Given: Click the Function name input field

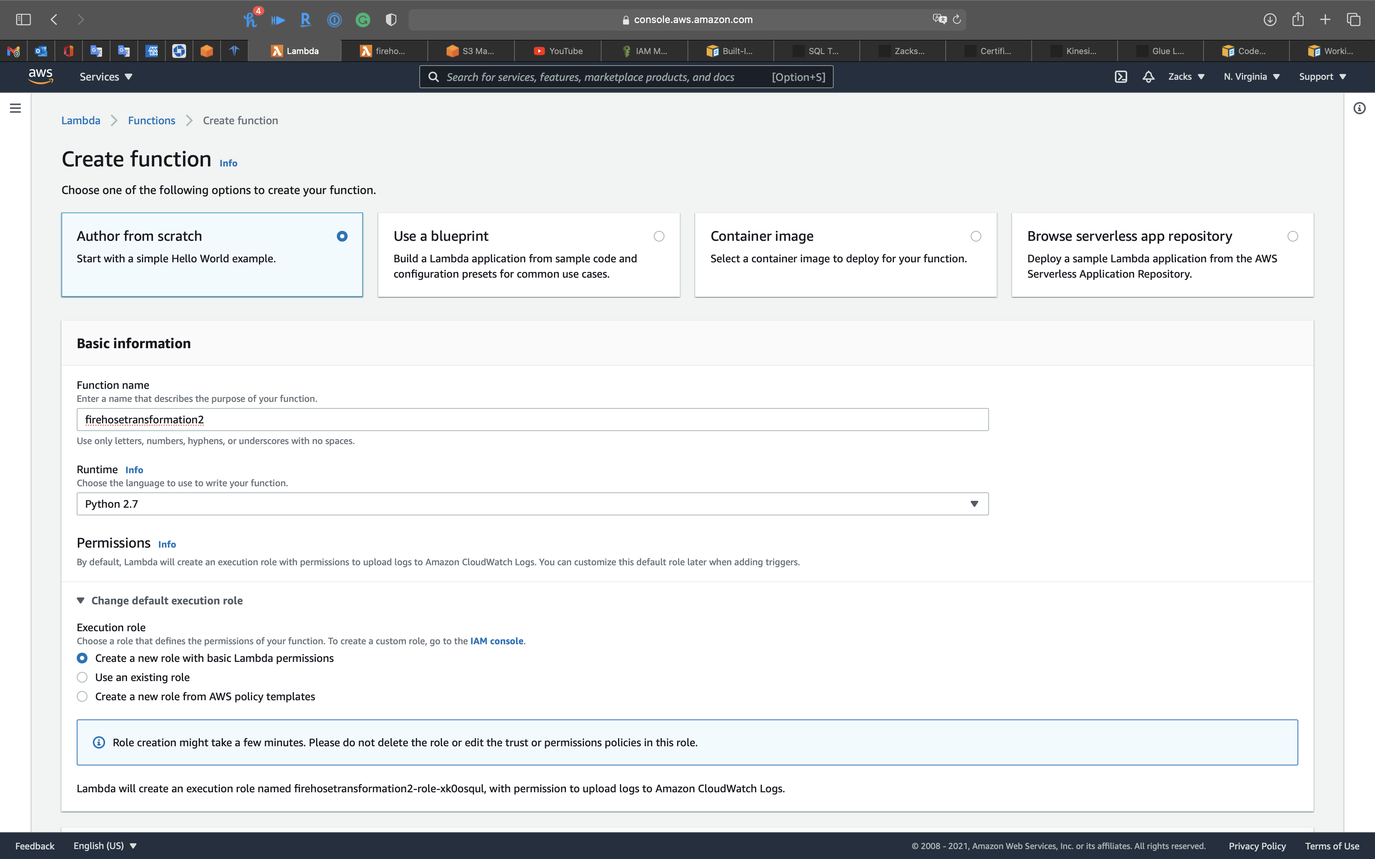Looking at the screenshot, I should pos(533,420).
